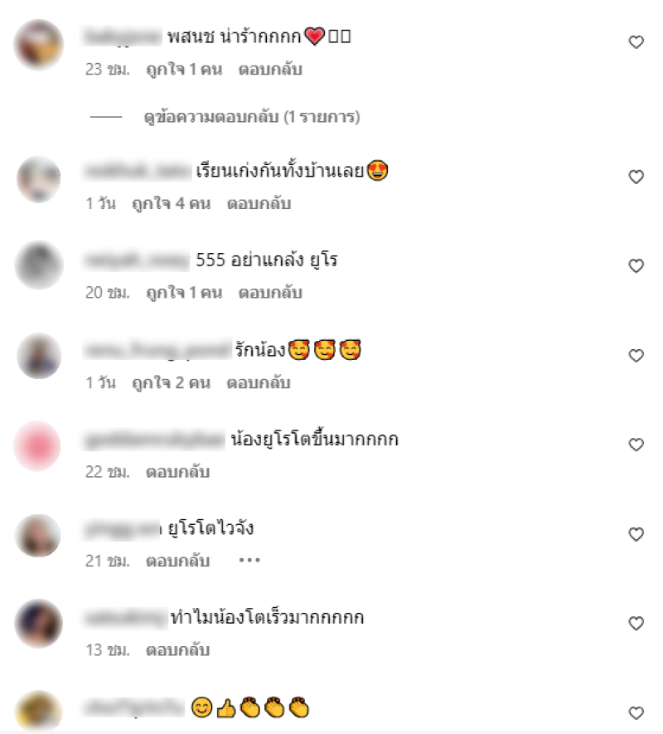Open the blurred username before 'รักน้อง'
This screenshot has width=663, height=734.
[157, 350]
